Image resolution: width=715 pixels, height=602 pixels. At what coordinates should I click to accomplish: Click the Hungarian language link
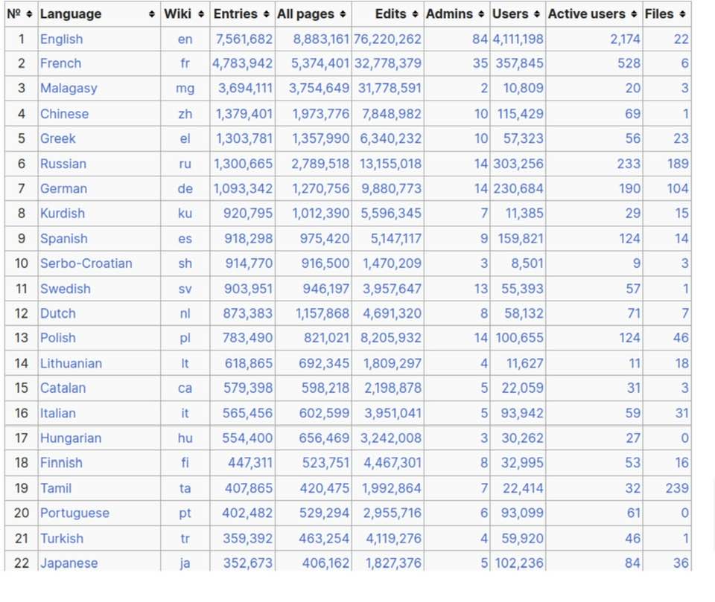71,438
